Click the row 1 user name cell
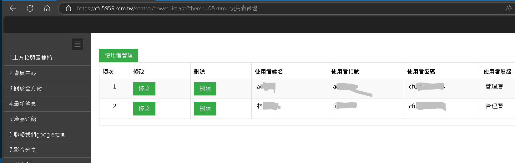Image resolution: width=515 pixels, height=163 pixels. 290,89
